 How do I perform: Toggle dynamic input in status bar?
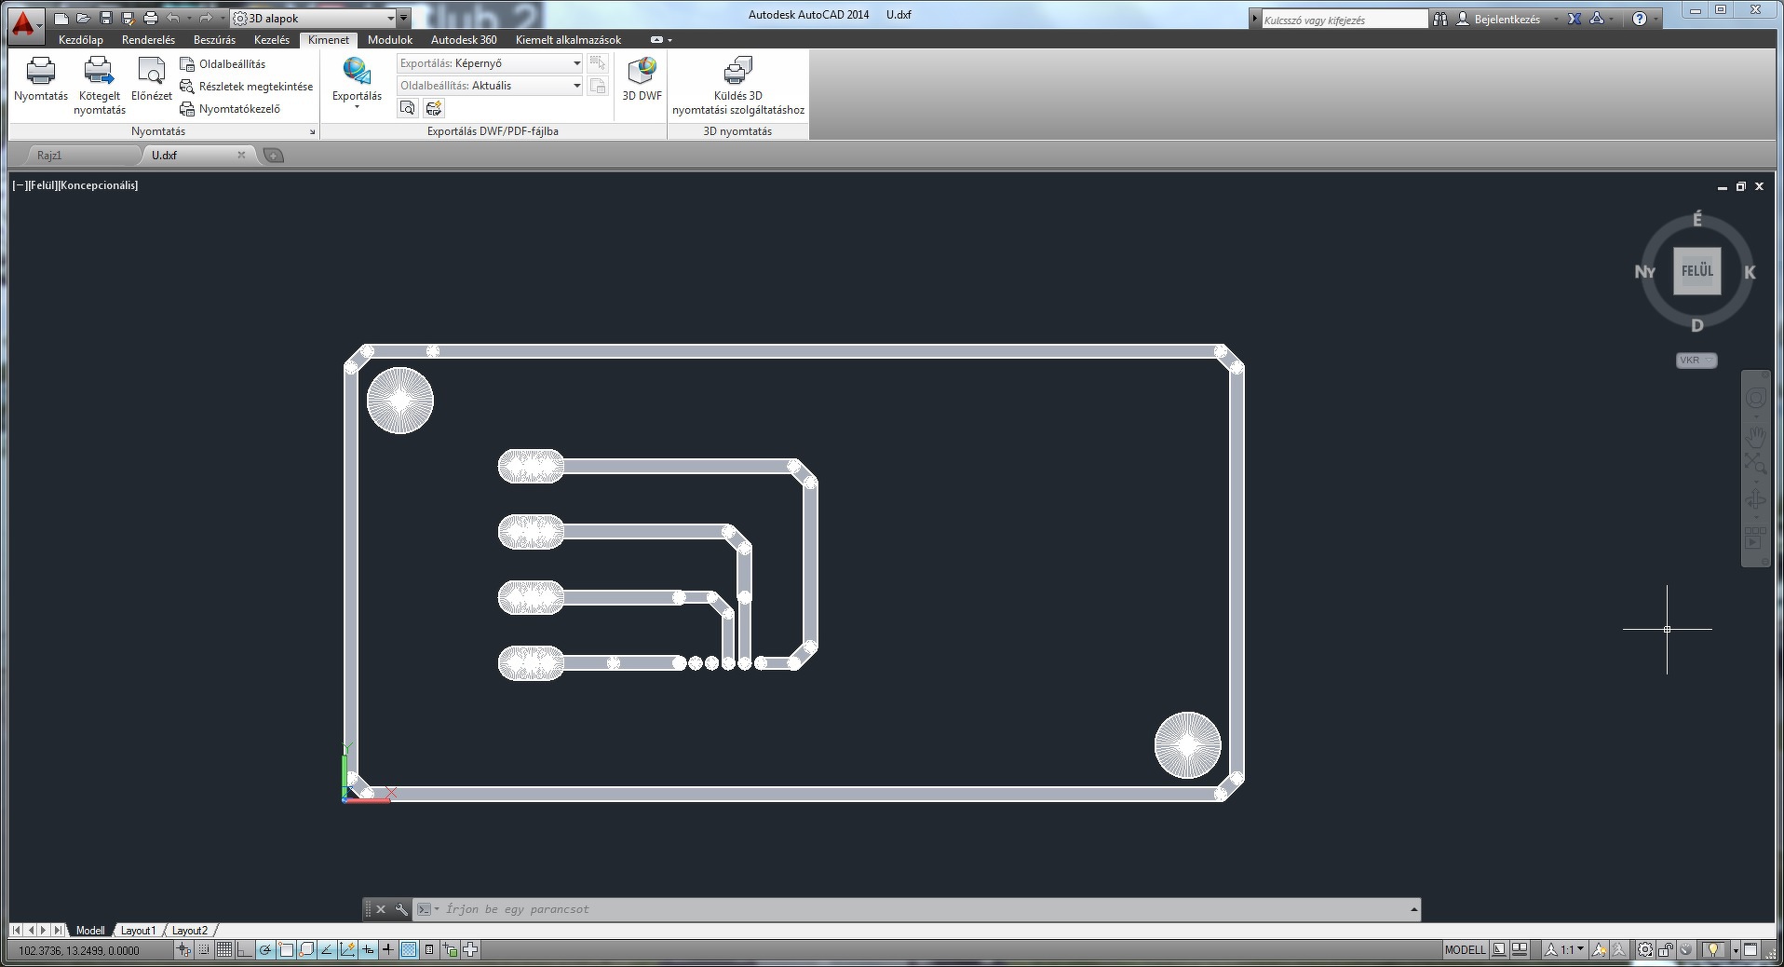368,950
